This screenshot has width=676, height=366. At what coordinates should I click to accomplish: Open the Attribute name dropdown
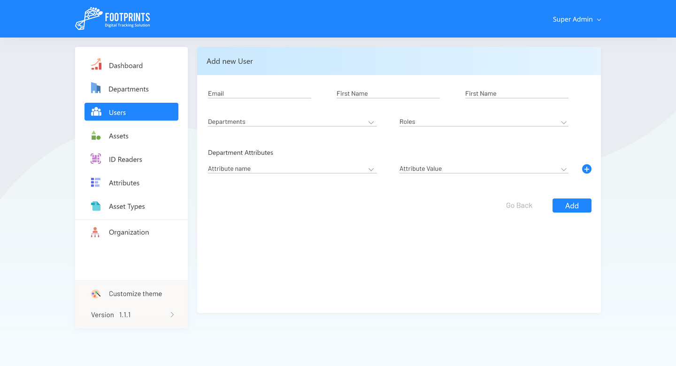(292, 168)
